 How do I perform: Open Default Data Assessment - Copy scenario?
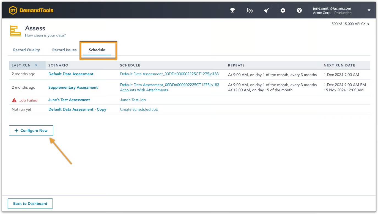[x=77, y=109]
